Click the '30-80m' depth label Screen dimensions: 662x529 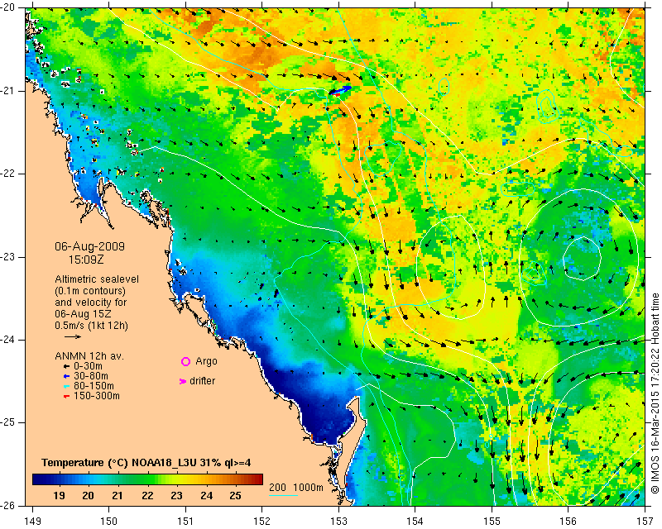[91, 376]
